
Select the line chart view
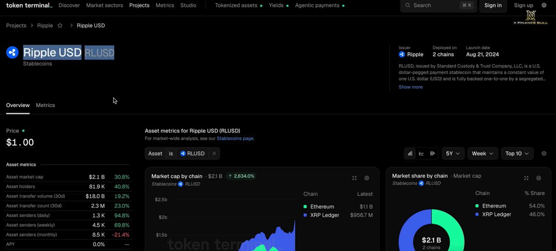[421, 153]
